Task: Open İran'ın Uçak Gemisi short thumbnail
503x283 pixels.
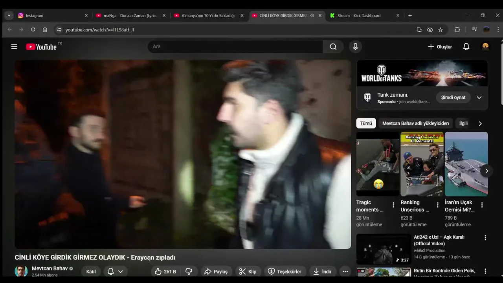Action: point(466,164)
